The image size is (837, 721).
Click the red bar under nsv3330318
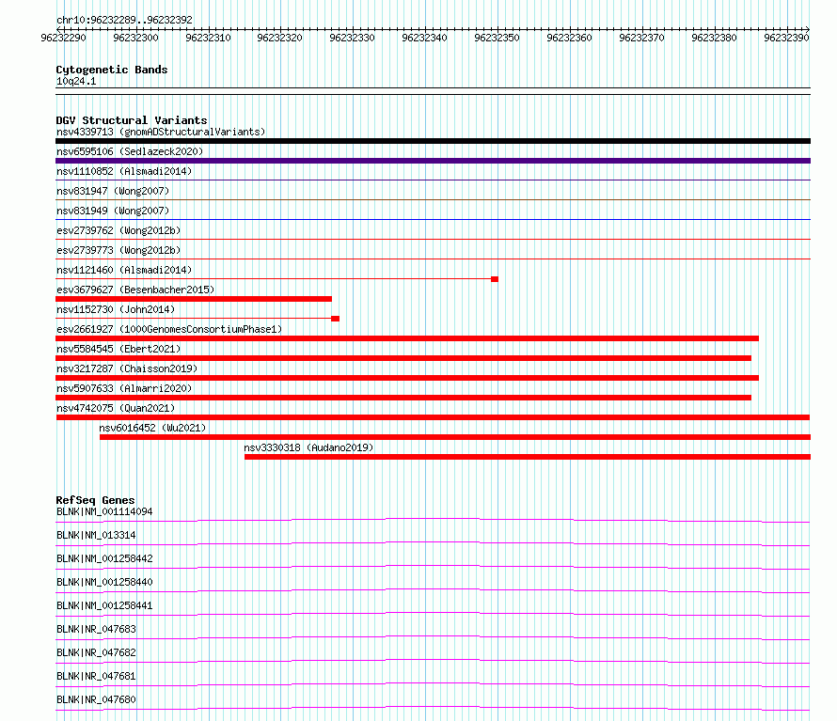528,457
